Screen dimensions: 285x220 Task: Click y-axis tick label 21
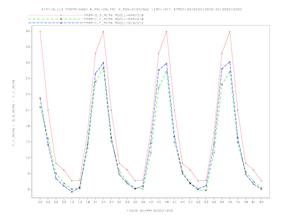28,110
